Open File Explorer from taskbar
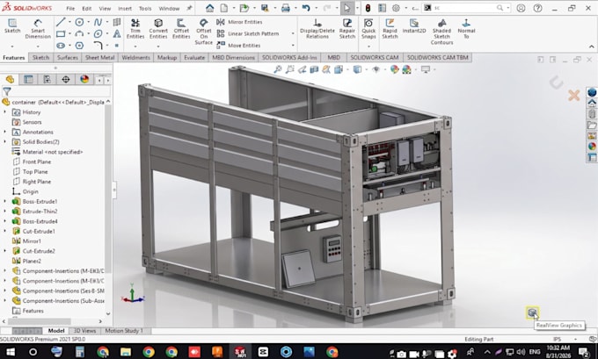598x359 pixels. pos(126,353)
